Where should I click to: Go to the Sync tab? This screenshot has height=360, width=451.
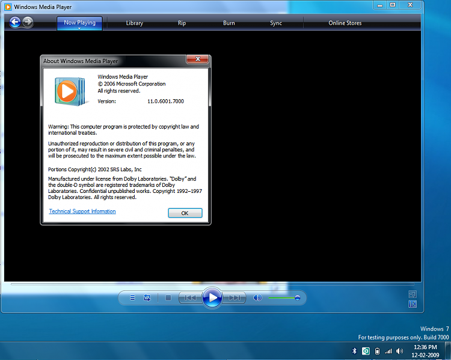click(x=276, y=23)
